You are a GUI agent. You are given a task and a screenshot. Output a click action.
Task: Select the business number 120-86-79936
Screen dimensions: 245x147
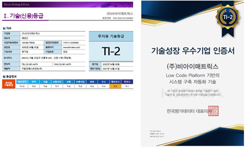click(x=28, y=43)
